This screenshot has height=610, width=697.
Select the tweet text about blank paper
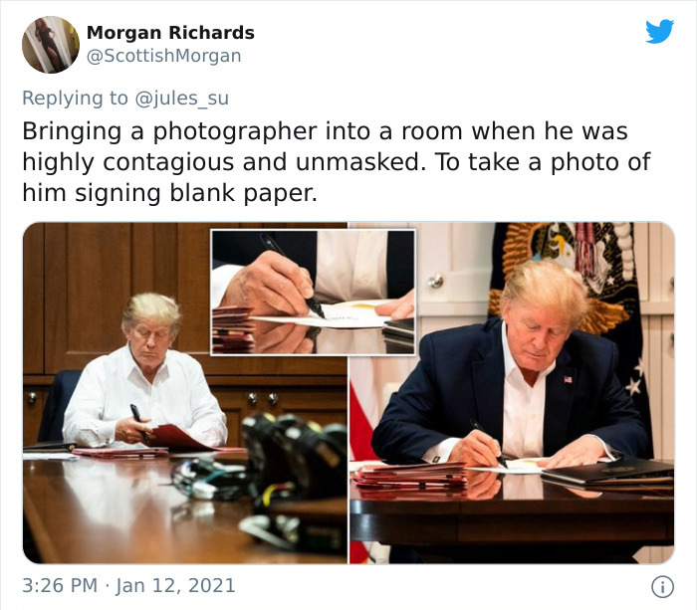click(x=337, y=162)
